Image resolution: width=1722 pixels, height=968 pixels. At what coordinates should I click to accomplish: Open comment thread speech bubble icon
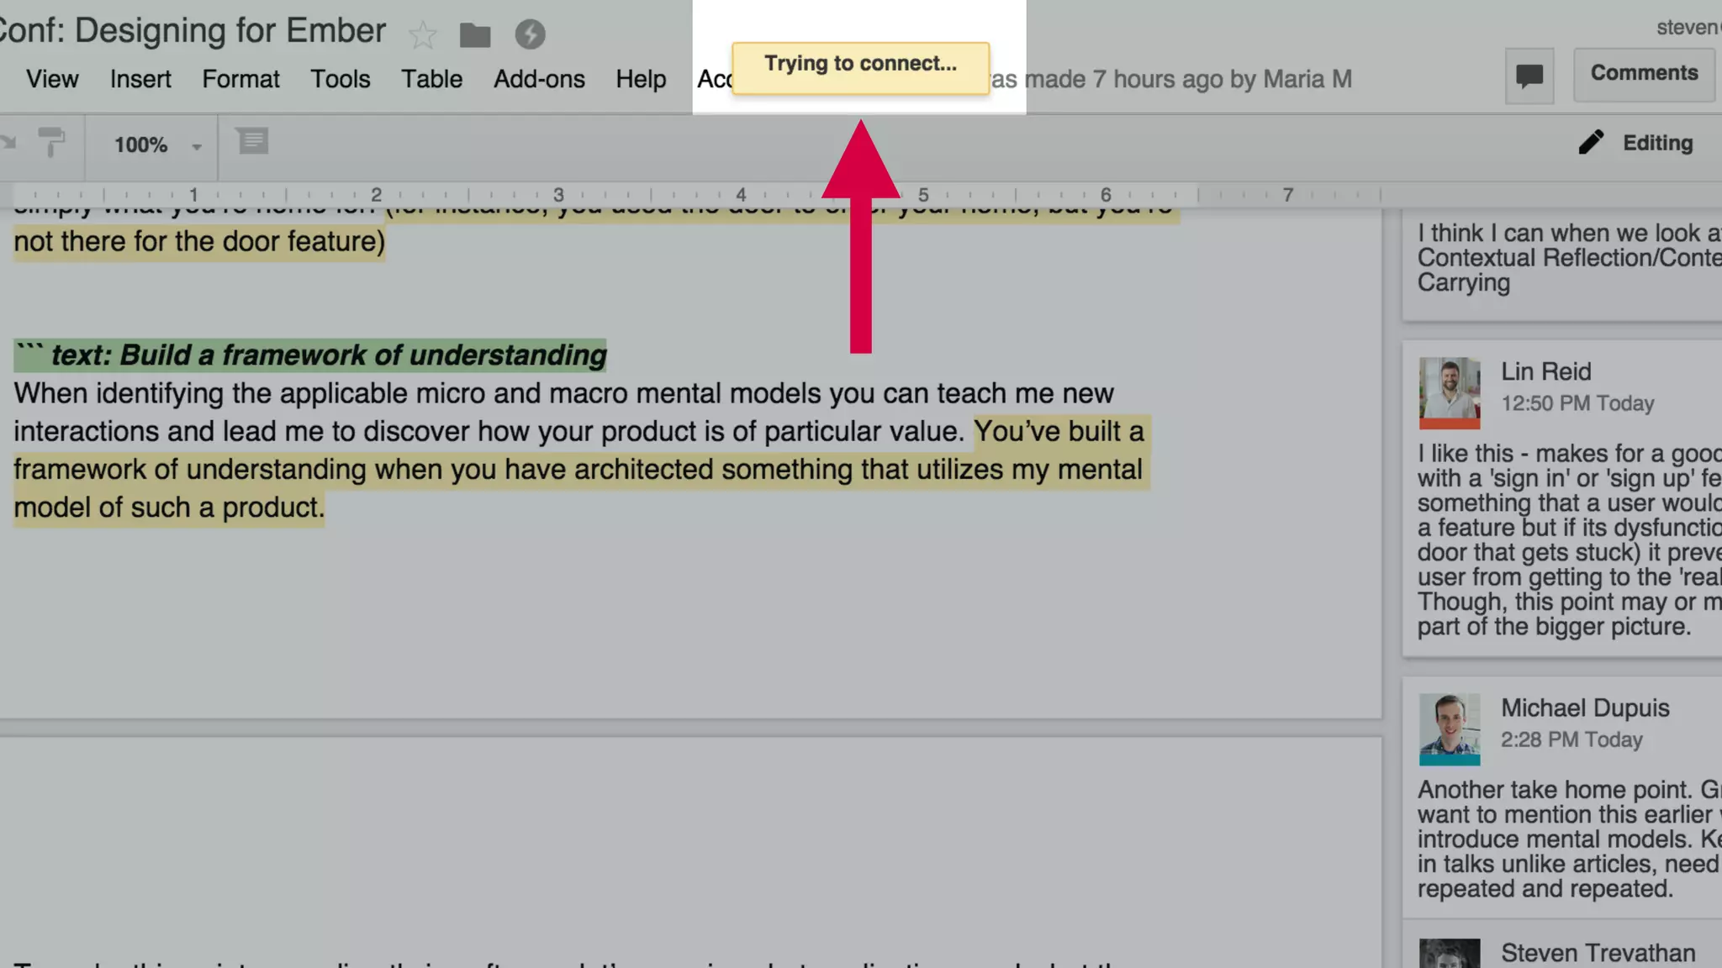pos(1529,76)
